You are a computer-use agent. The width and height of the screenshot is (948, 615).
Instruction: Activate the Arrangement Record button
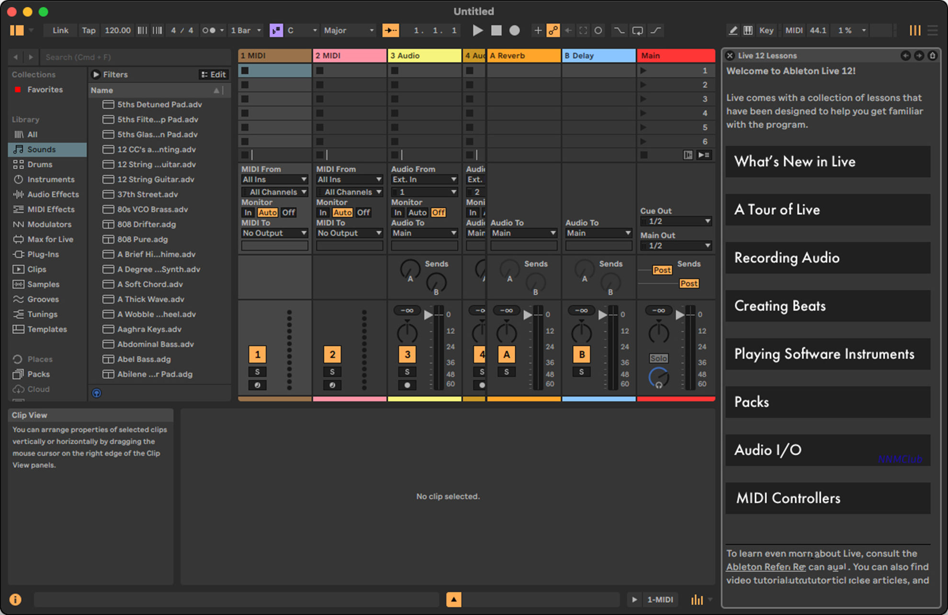(515, 30)
